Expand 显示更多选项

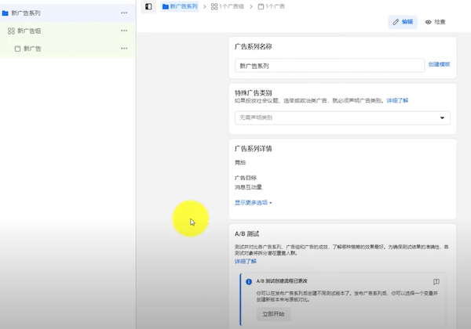pos(253,203)
